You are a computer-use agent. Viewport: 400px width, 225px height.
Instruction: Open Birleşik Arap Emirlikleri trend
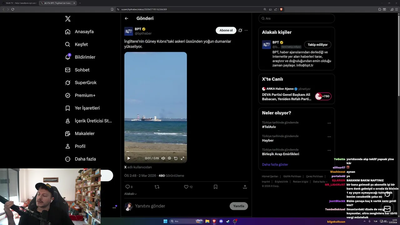tap(281, 154)
